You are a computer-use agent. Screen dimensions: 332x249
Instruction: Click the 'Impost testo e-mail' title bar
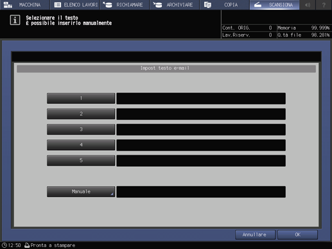(x=166, y=69)
